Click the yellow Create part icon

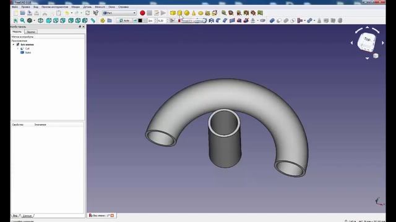coord(103,20)
